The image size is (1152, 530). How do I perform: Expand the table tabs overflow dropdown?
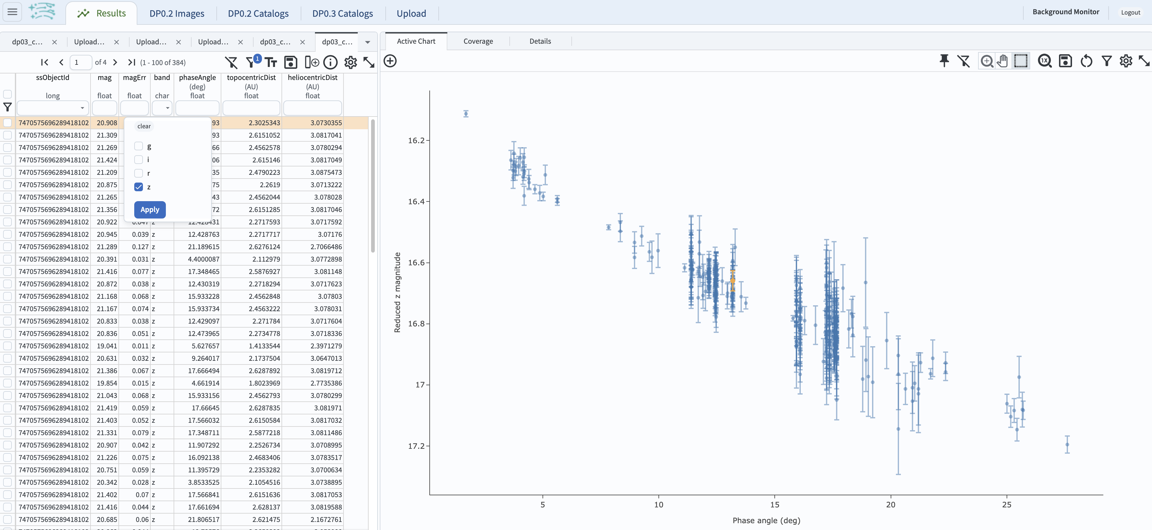(x=368, y=42)
